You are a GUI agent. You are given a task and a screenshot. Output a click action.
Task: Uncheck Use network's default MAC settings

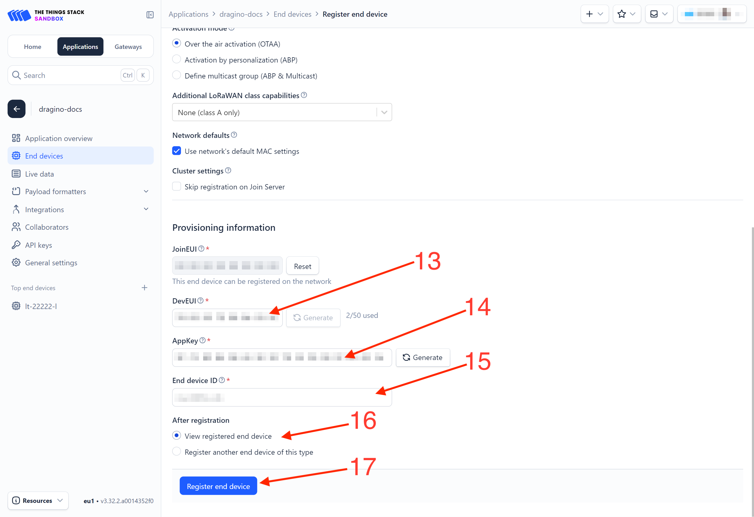point(176,151)
